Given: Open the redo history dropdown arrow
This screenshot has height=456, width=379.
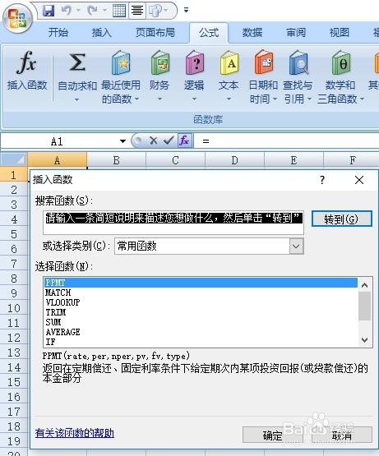Looking at the screenshot, I should [104, 11].
